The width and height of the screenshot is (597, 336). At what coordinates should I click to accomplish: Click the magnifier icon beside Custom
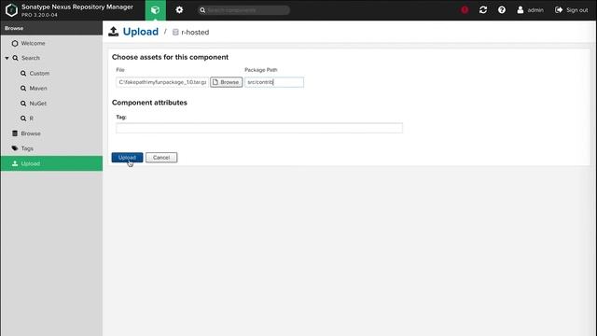23,73
